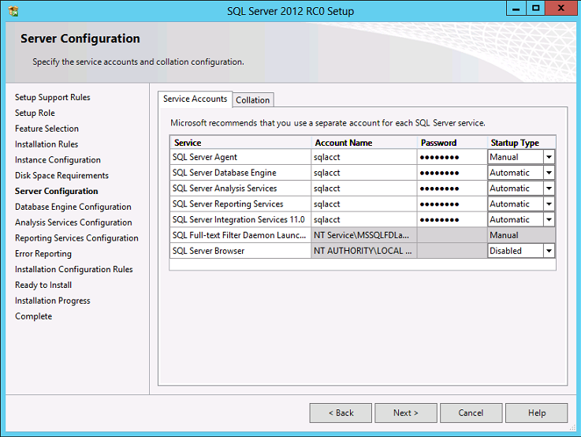The height and width of the screenshot is (437, 581).
Task: Open Startup Type dropdown for SQL Server Analysis Services
Action: [x=549, y=189]
